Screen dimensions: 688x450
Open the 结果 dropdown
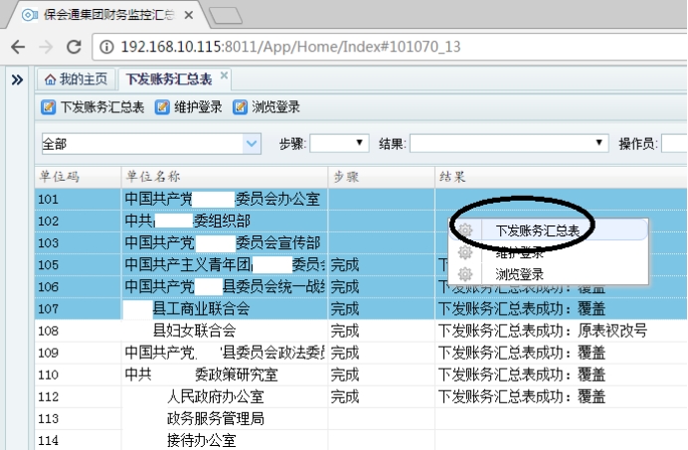click(509, 143)
